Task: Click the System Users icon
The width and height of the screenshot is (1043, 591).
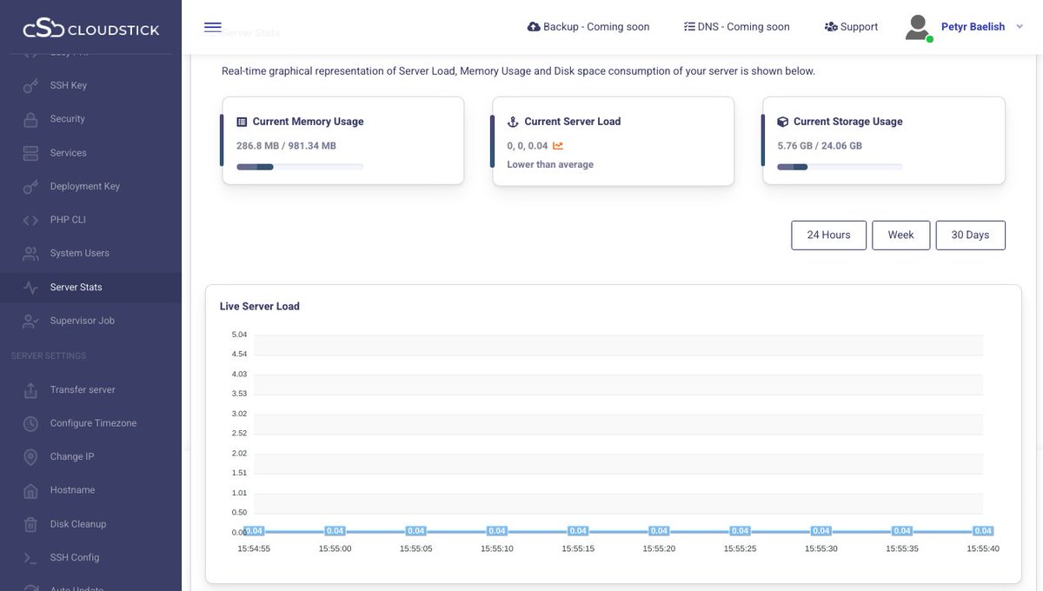Action: 30,254
